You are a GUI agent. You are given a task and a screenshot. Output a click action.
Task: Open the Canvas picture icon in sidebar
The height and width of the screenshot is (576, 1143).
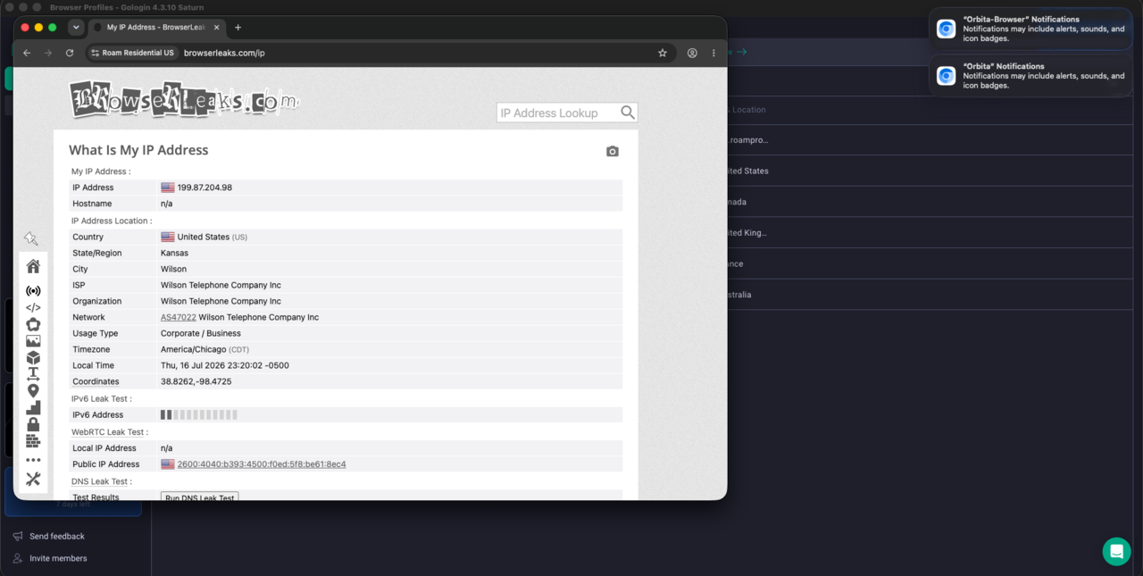tap(33, 341)
